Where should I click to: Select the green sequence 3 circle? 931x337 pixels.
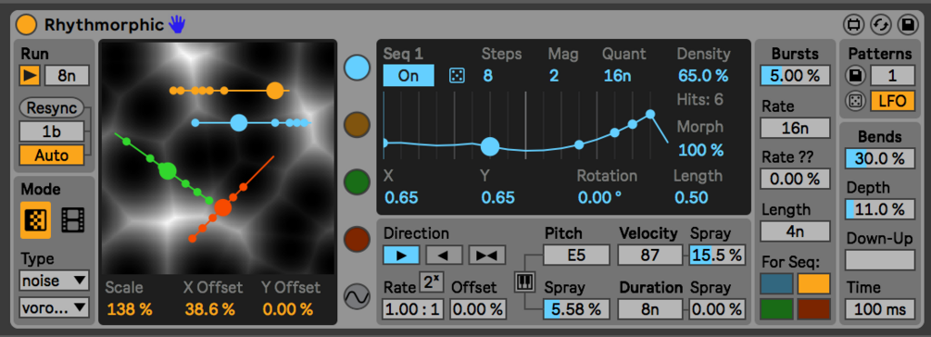pos(357,181)
